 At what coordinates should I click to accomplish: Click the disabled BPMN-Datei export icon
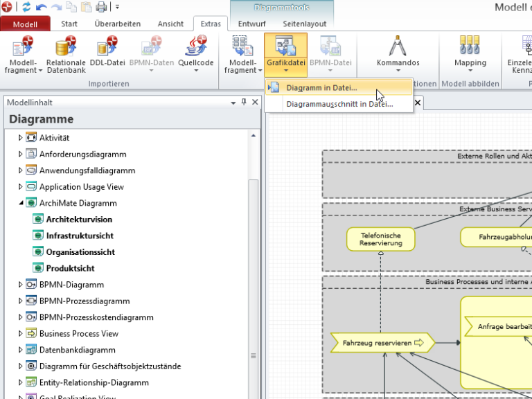pyautogui.click(x=330, y=46)
